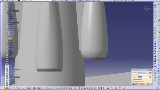
Task: Click the Offset spinner arrows
Action: 150,77
